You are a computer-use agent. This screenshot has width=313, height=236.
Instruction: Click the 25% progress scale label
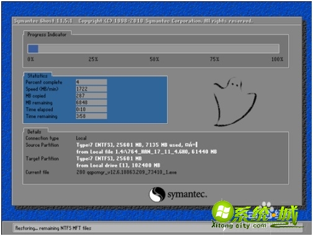93,59
